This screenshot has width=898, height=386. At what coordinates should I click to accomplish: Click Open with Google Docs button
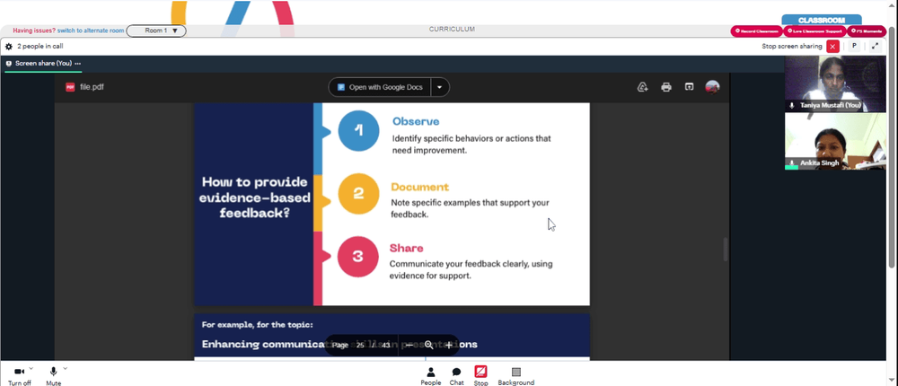380,87
